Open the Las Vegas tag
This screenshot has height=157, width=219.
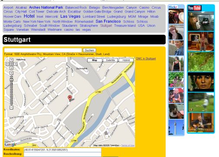point(70,16)
